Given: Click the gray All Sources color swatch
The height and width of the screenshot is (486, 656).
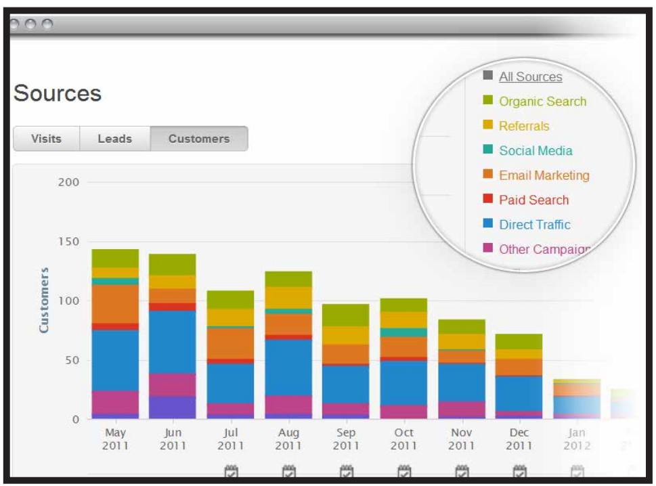Looking at the screenshot, I should tap(488, 75).
